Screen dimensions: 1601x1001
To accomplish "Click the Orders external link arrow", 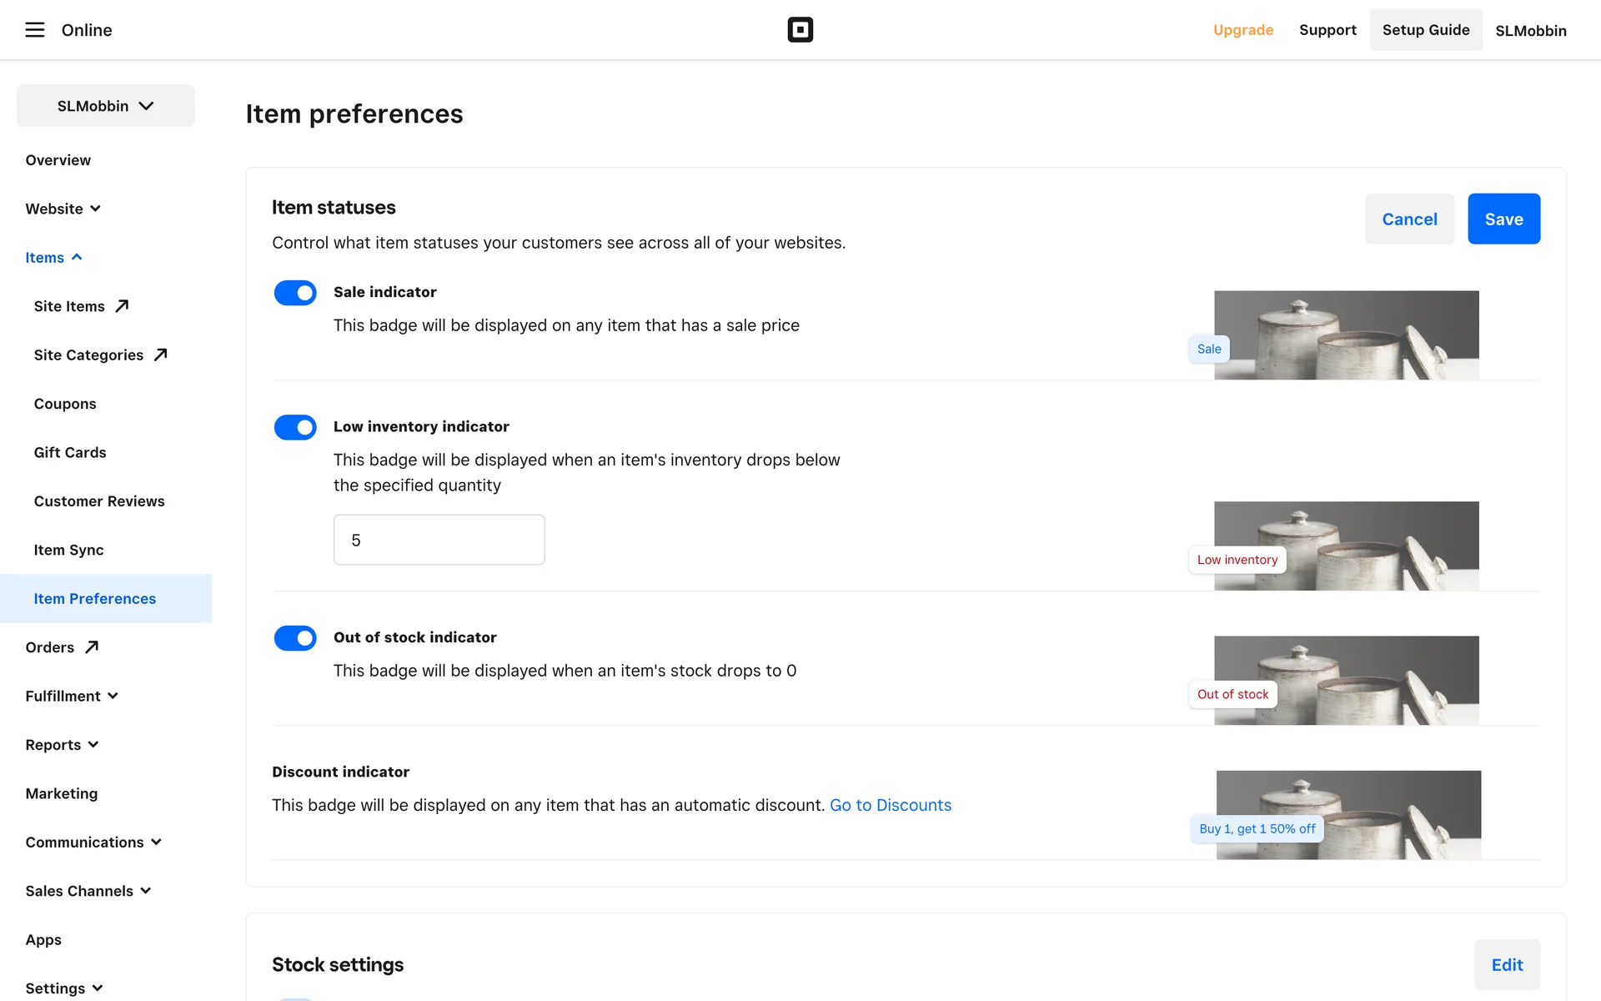I will [92, 647].
